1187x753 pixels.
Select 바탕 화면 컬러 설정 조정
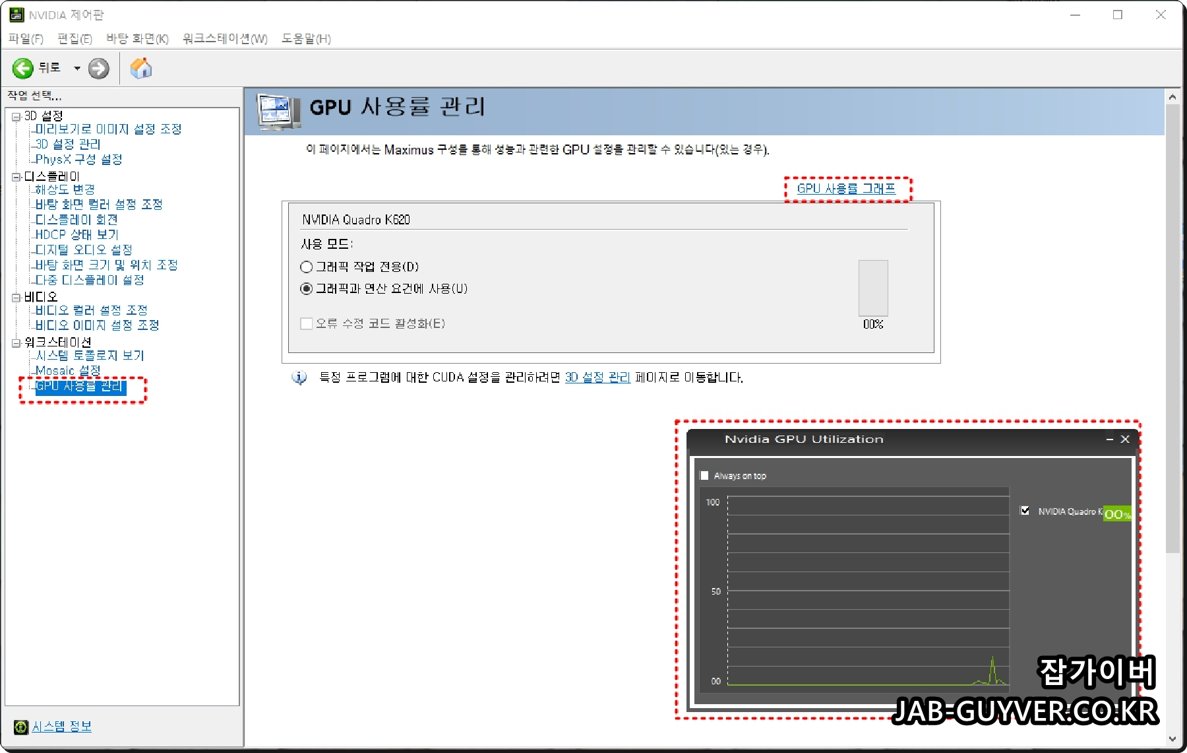pyautogui.click(x=99, y=205)
